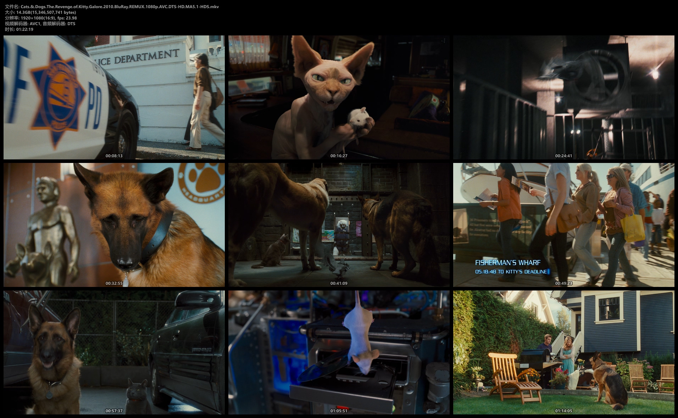Click the shepherd and gray cat parking lot frame
Viewport: 678px width, 418px height.
(x=114, y=352)
